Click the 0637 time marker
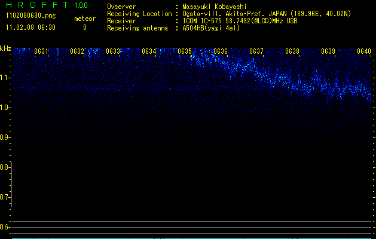The height and width of the screenshot is (239, 376). 256,51
